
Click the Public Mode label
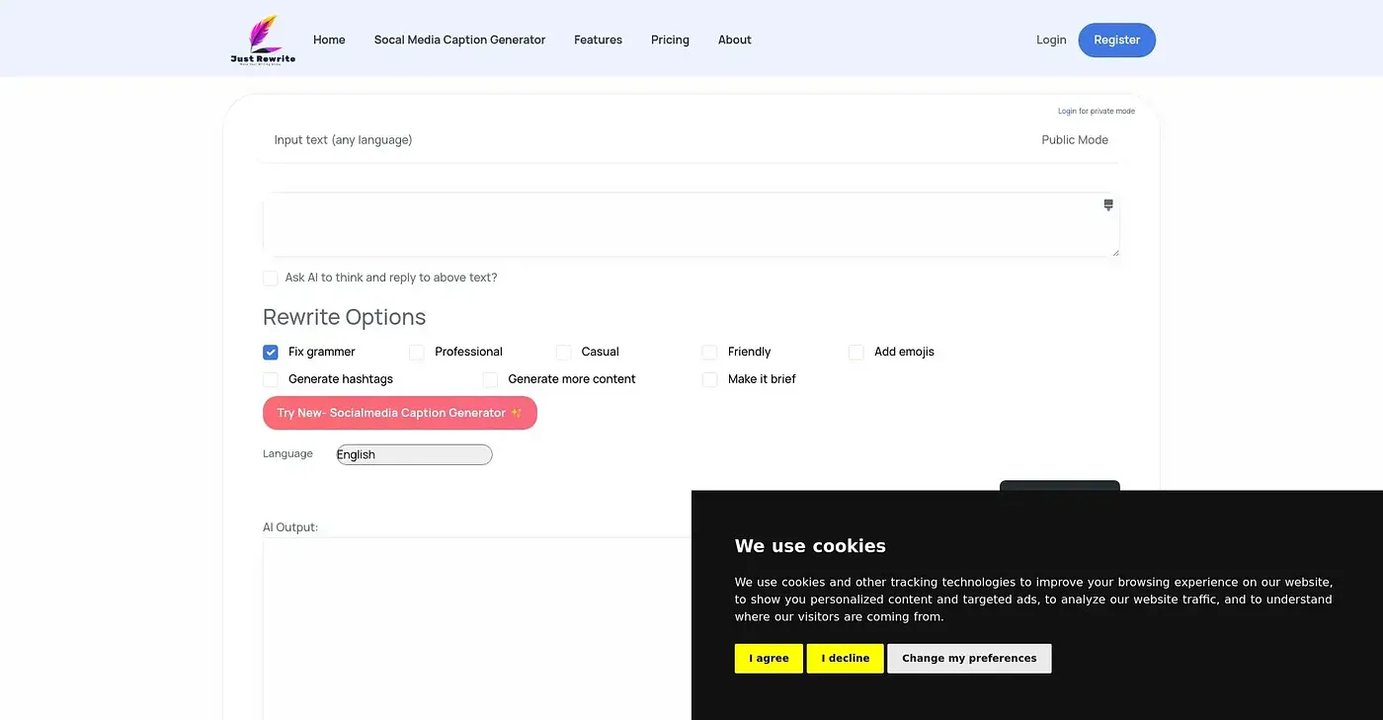[x=1075, y=140]
